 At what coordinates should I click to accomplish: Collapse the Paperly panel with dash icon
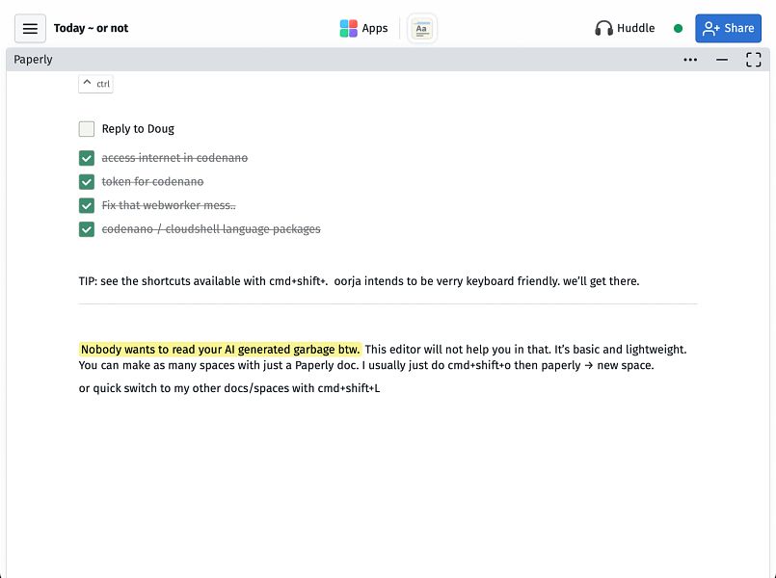coord(722,60)
